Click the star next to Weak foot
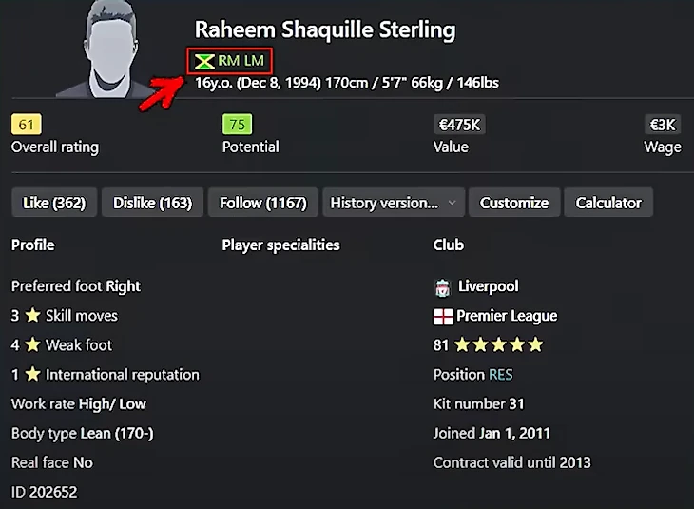Image resolution: width=694 pixels, height=509 pixels. pyautogui.click(x=33, y=345)
